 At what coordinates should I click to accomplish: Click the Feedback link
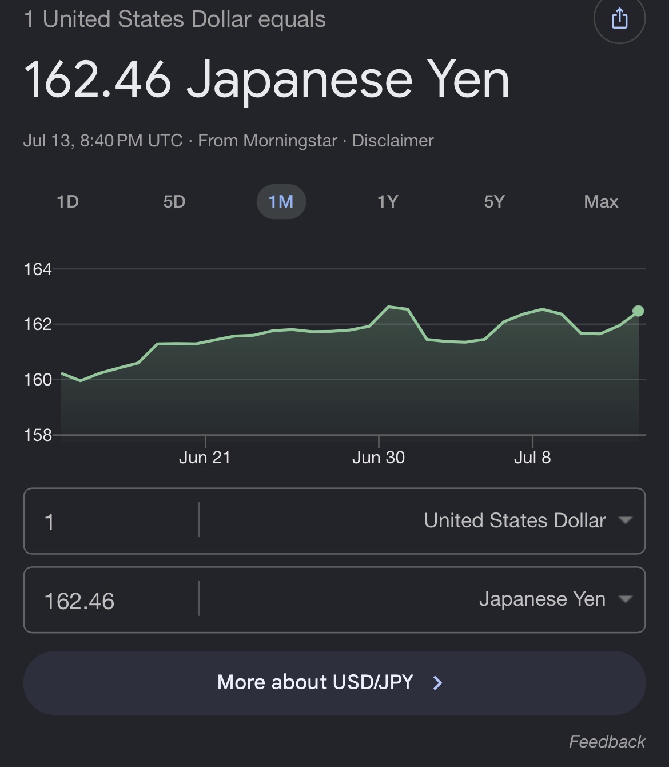607,742
